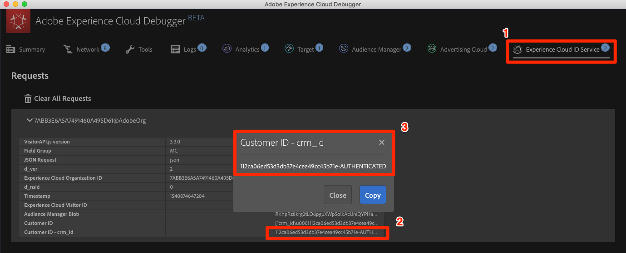This screenshot has width=626, height=253.
Task: Click the Network tab icon
Action: (x=68, y=49)
